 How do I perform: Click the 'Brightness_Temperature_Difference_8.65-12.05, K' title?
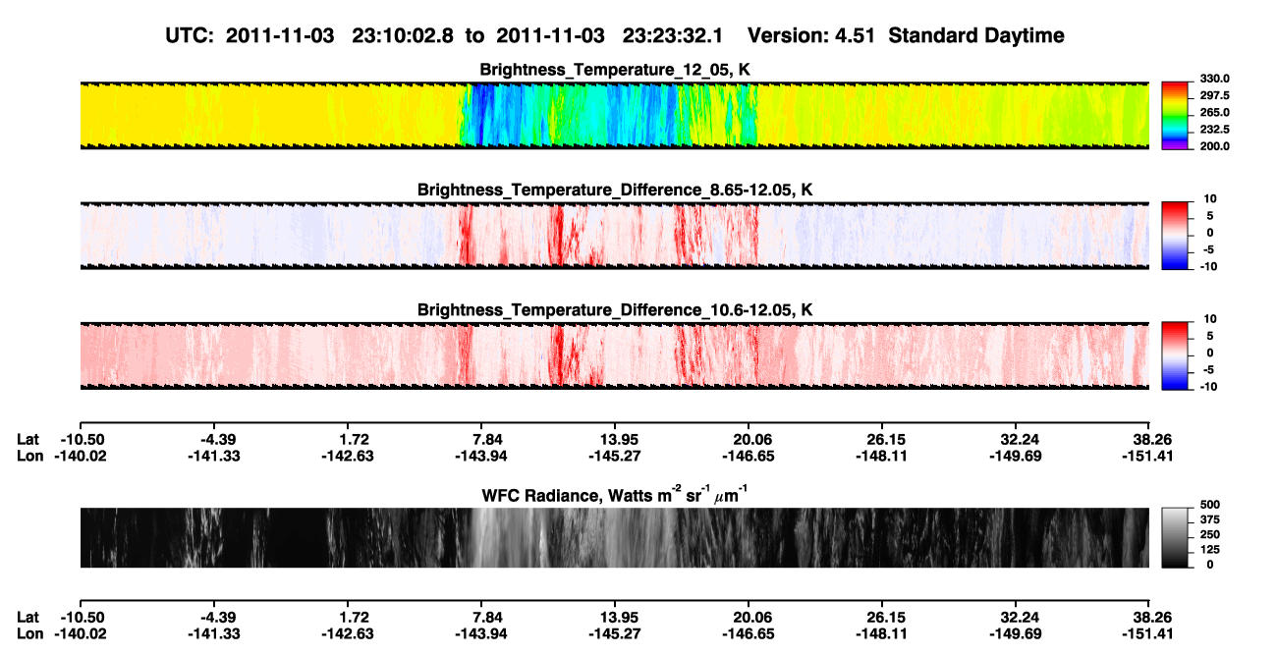pyautogui.click(x=615, y=190)
